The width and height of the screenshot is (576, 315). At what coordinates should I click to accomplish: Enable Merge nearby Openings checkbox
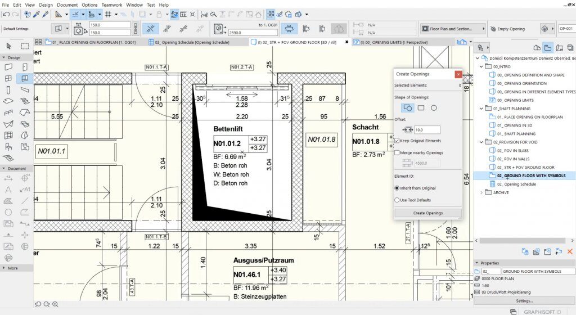coord(398,152)
